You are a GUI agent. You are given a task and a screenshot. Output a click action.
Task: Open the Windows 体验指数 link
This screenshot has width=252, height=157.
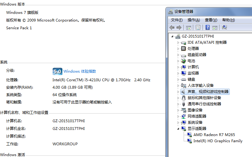tap(80, 71)
